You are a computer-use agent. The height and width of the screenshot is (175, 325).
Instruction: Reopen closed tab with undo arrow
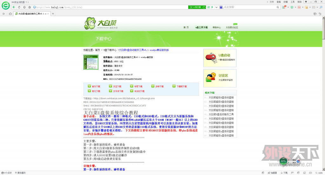320,14
